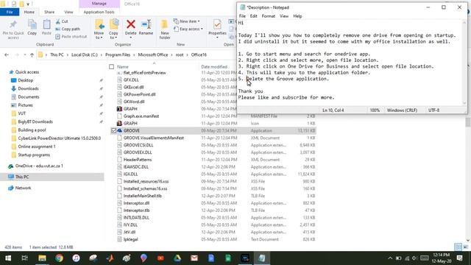The image size is (471, 265).
Task: Open Pictures in navigation pane
Action: click(25, 105)
